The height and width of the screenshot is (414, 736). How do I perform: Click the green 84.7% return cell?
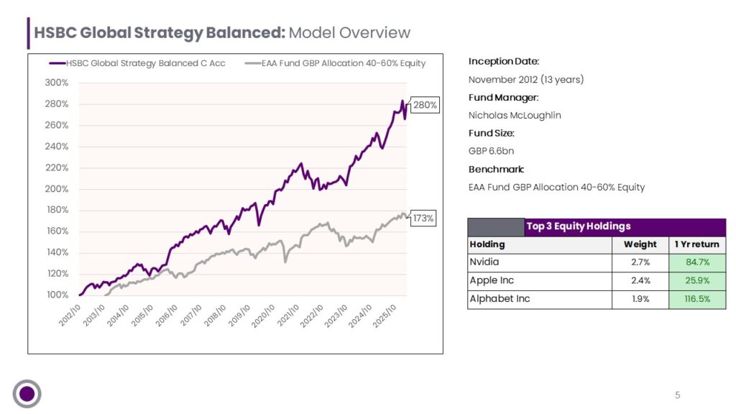tap(697, 262)
